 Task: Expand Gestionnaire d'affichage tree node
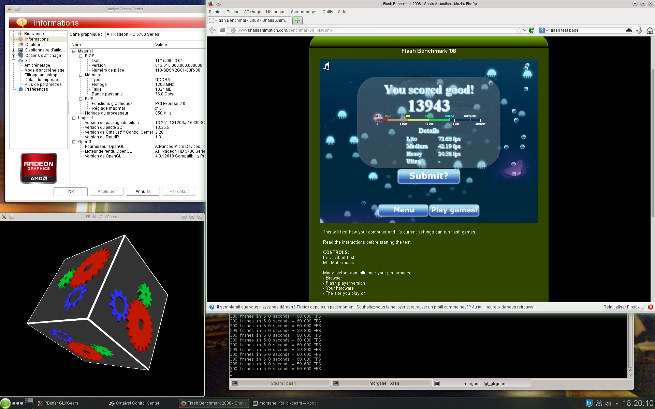coord(14,50)
